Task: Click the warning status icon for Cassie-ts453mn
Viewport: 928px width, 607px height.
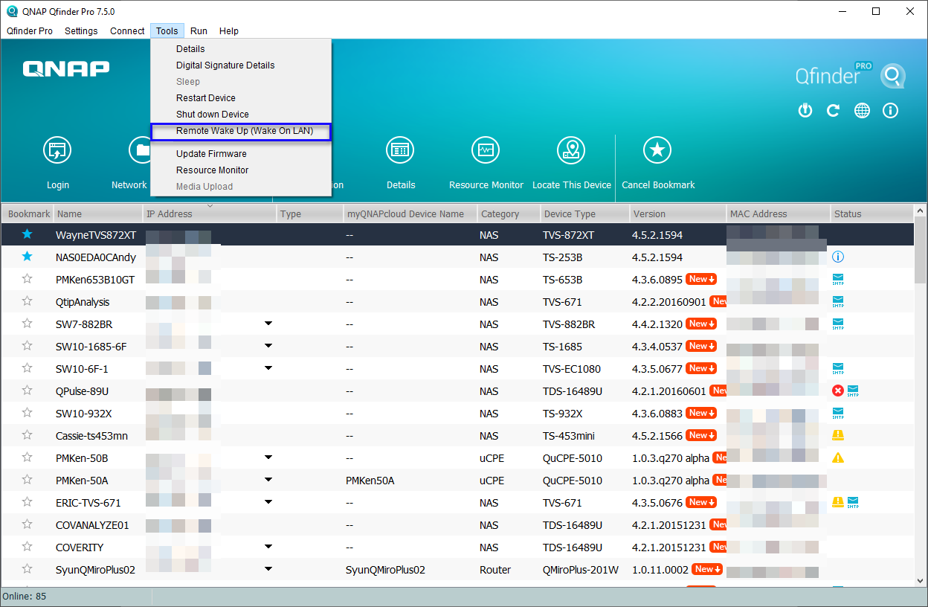Action: 838,436
